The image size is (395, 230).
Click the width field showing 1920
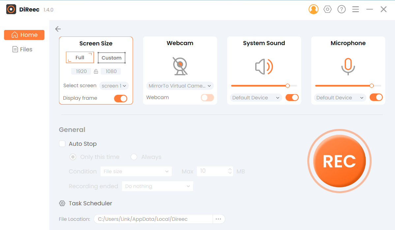(81, 71)
